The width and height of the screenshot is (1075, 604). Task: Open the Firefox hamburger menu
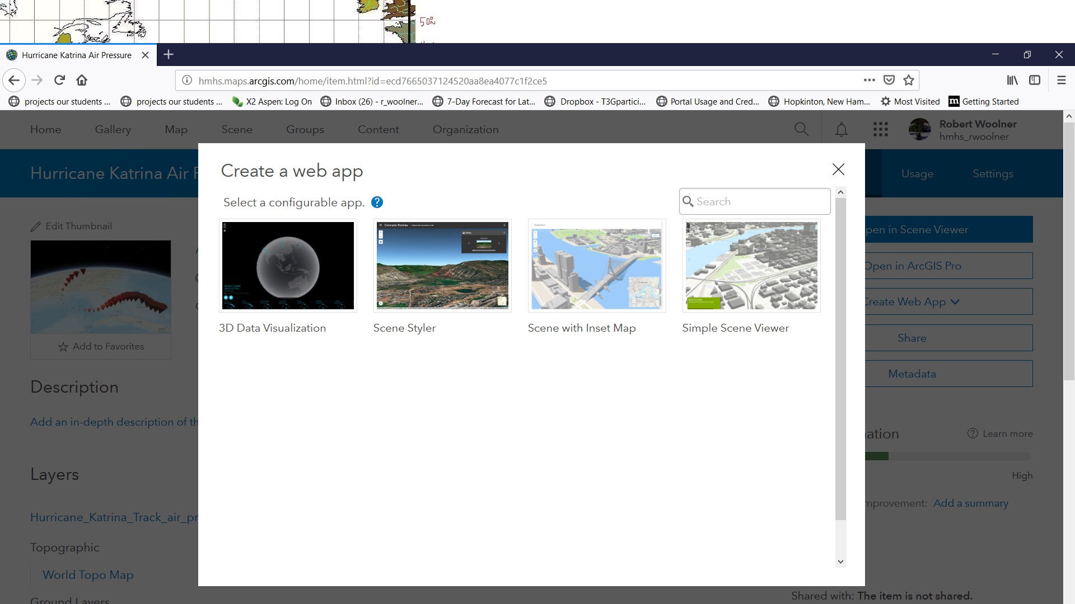click(1061, 81)
